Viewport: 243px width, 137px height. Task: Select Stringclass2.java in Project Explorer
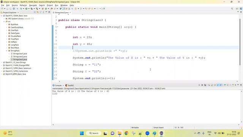point(20,57)
